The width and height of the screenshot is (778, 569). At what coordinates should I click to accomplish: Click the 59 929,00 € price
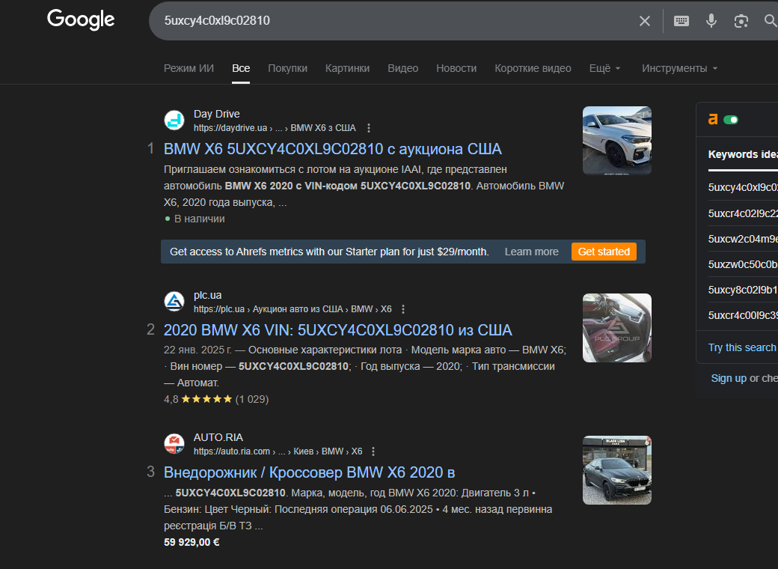coord(192,542)
